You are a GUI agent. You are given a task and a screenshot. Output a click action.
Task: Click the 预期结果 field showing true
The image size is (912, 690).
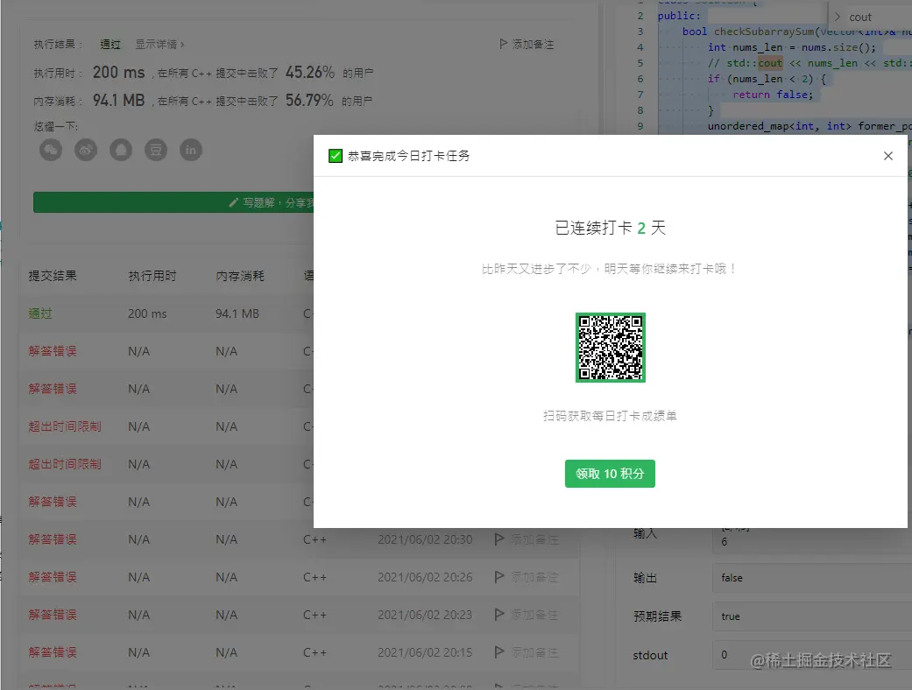coord(812,616)
